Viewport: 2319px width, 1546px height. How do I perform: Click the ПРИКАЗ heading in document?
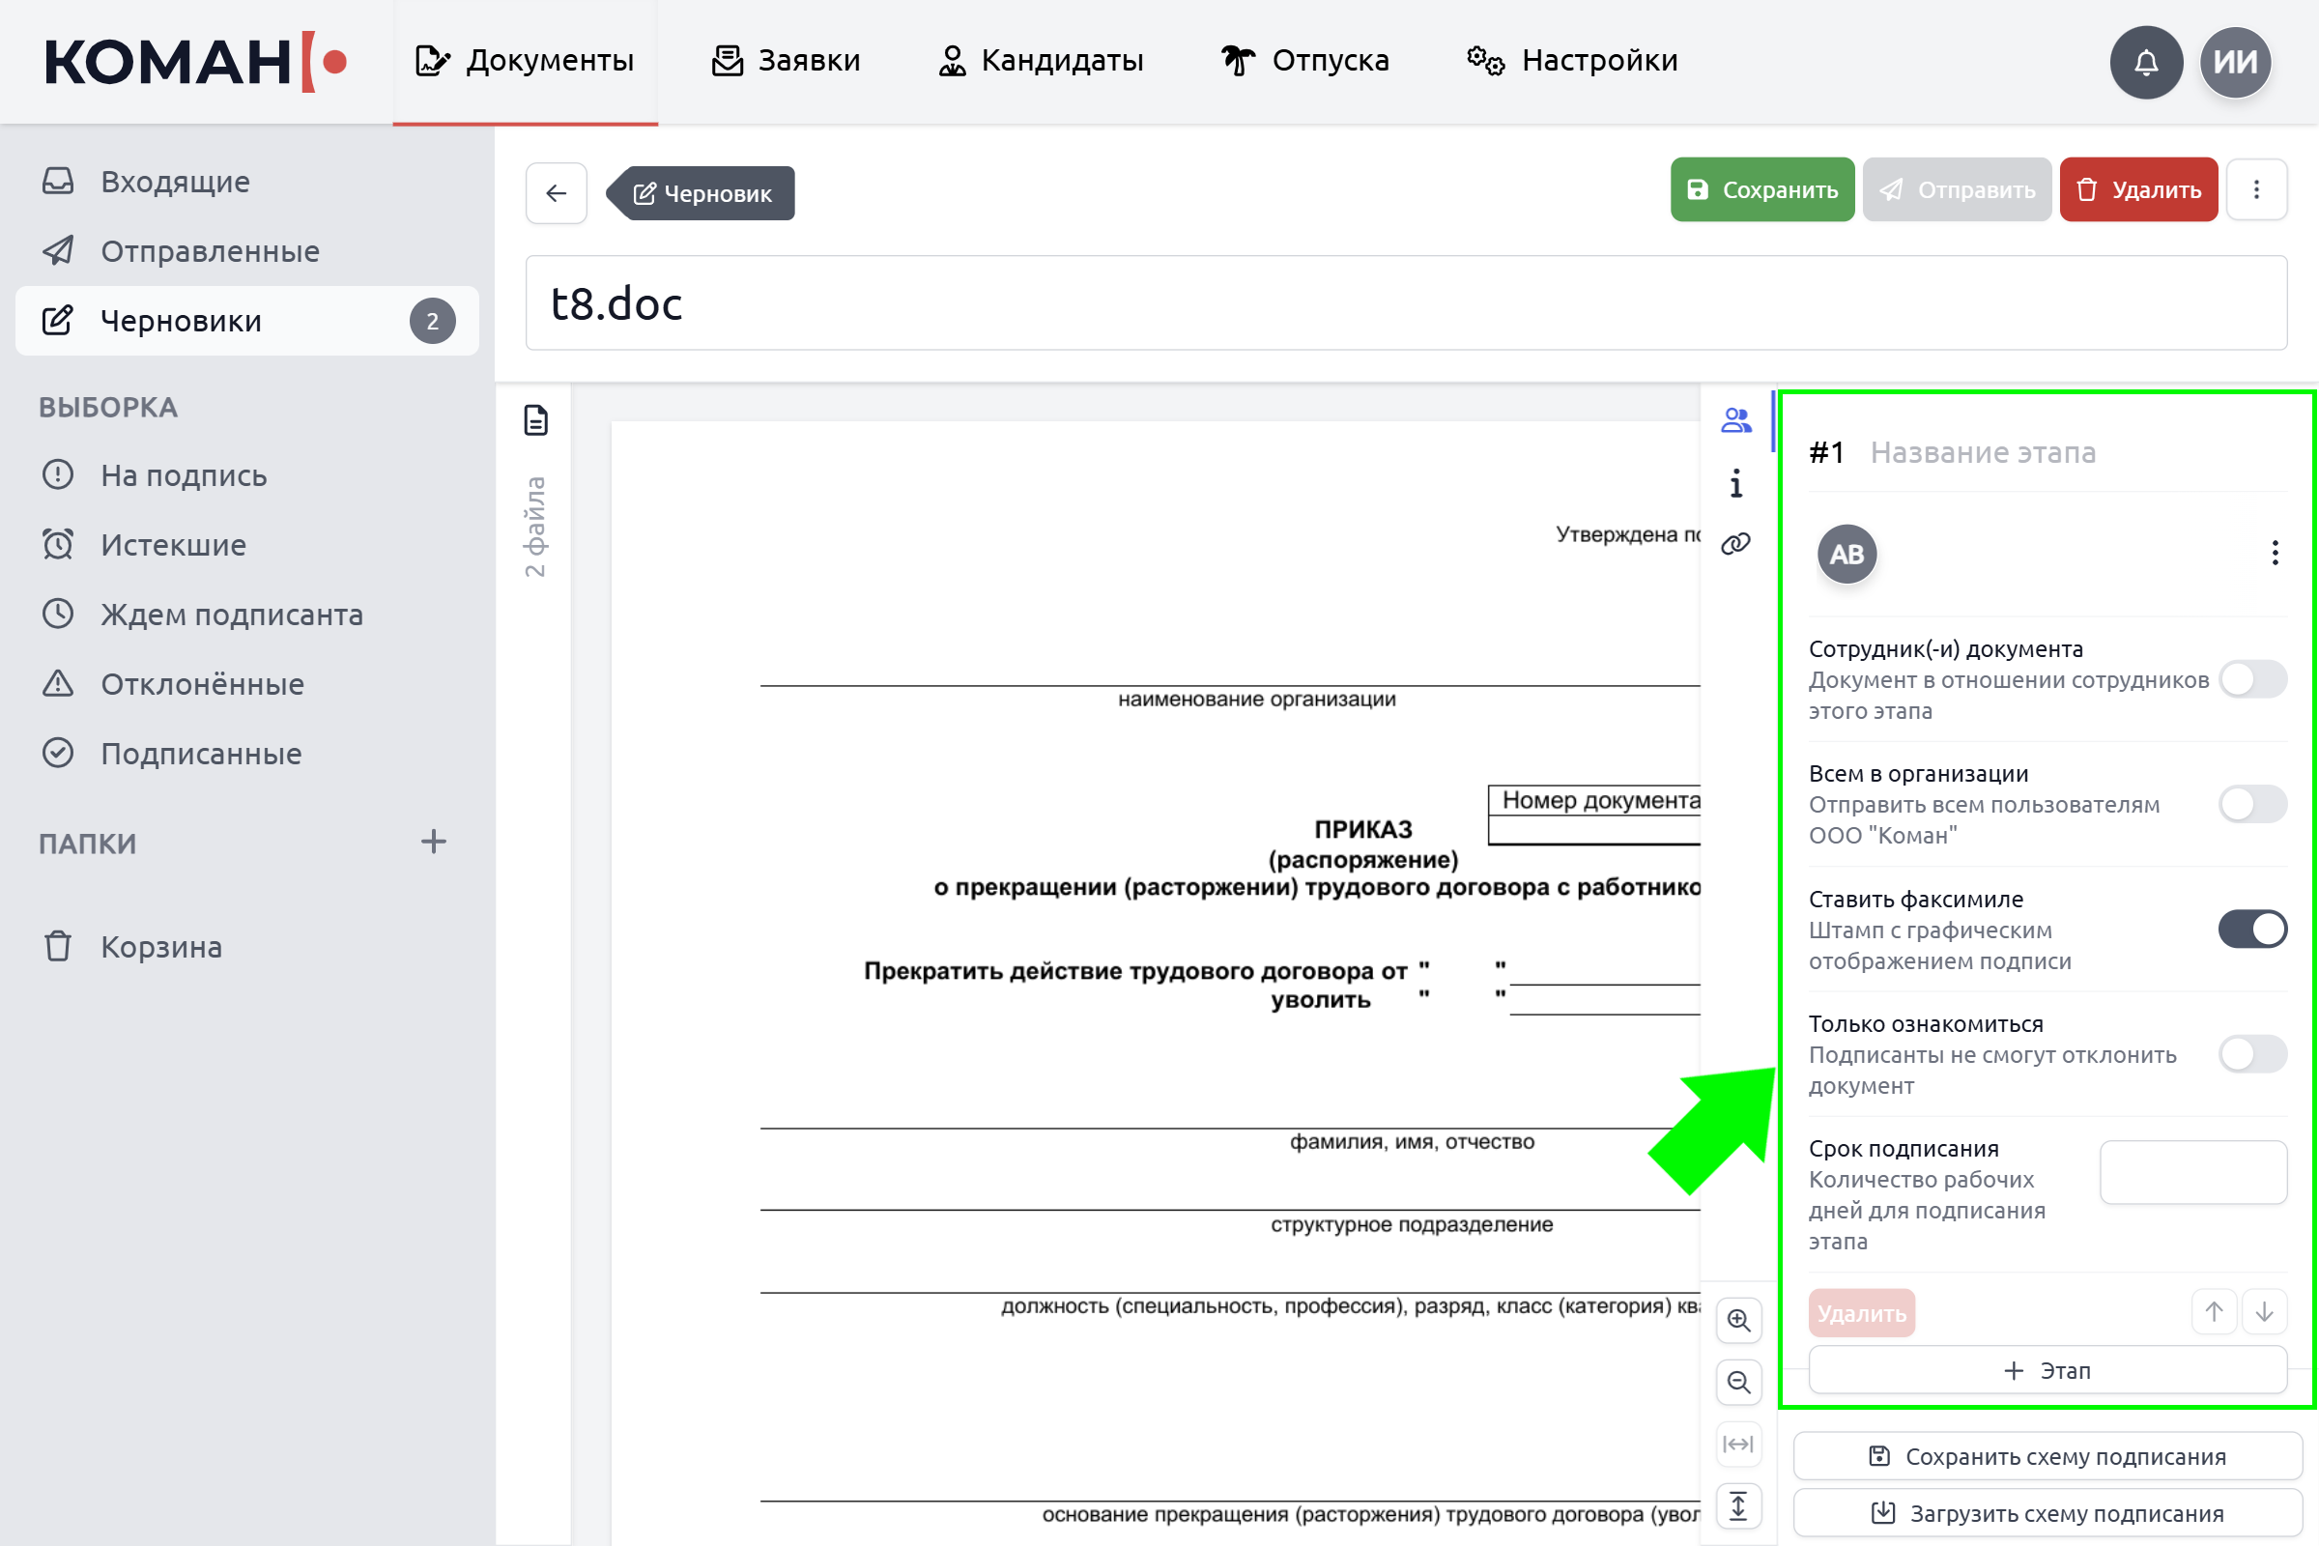[x=1362, y=829]
